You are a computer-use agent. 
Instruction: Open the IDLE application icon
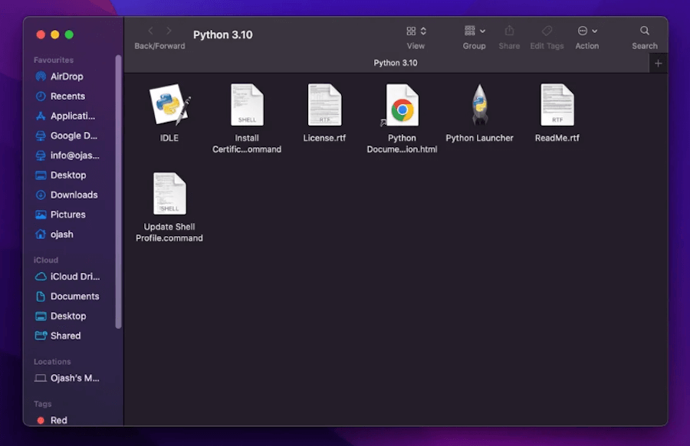[169, 104]
